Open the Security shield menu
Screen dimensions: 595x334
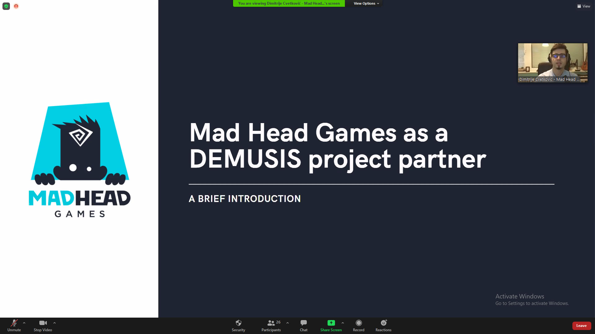coord(238,326)
